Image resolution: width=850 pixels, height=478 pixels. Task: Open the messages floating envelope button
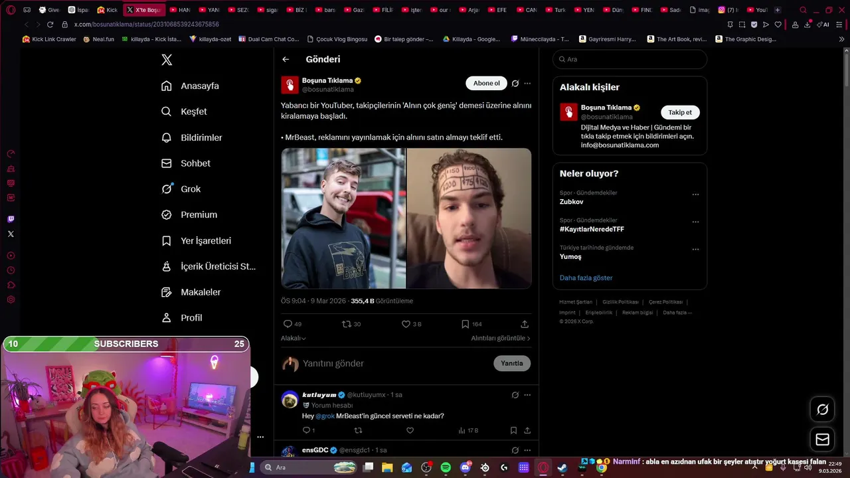822,439
